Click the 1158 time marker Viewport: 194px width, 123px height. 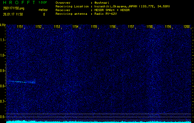coord(150,27)
